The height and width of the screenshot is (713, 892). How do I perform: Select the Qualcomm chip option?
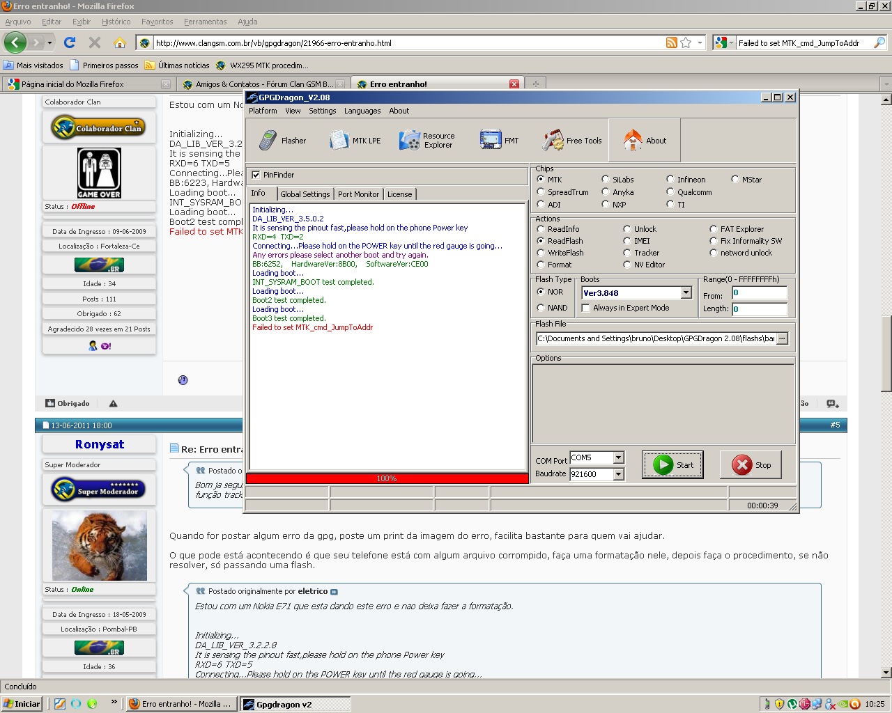point(670,192)
